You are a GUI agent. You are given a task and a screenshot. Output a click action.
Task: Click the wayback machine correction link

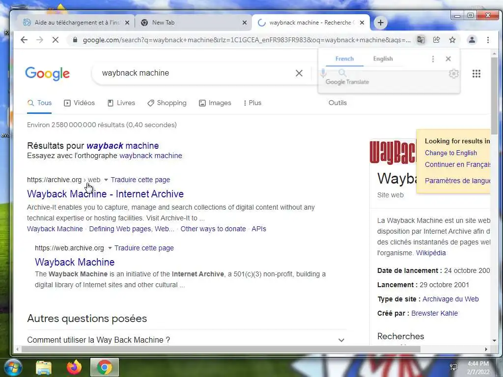coord(122,146)
